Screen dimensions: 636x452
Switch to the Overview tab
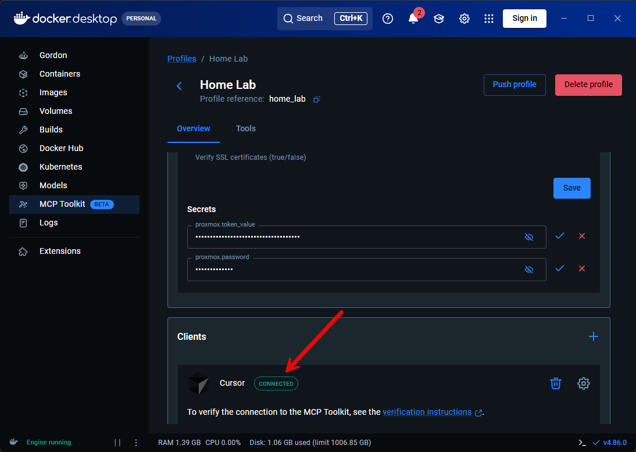click(x=194, y=128)
